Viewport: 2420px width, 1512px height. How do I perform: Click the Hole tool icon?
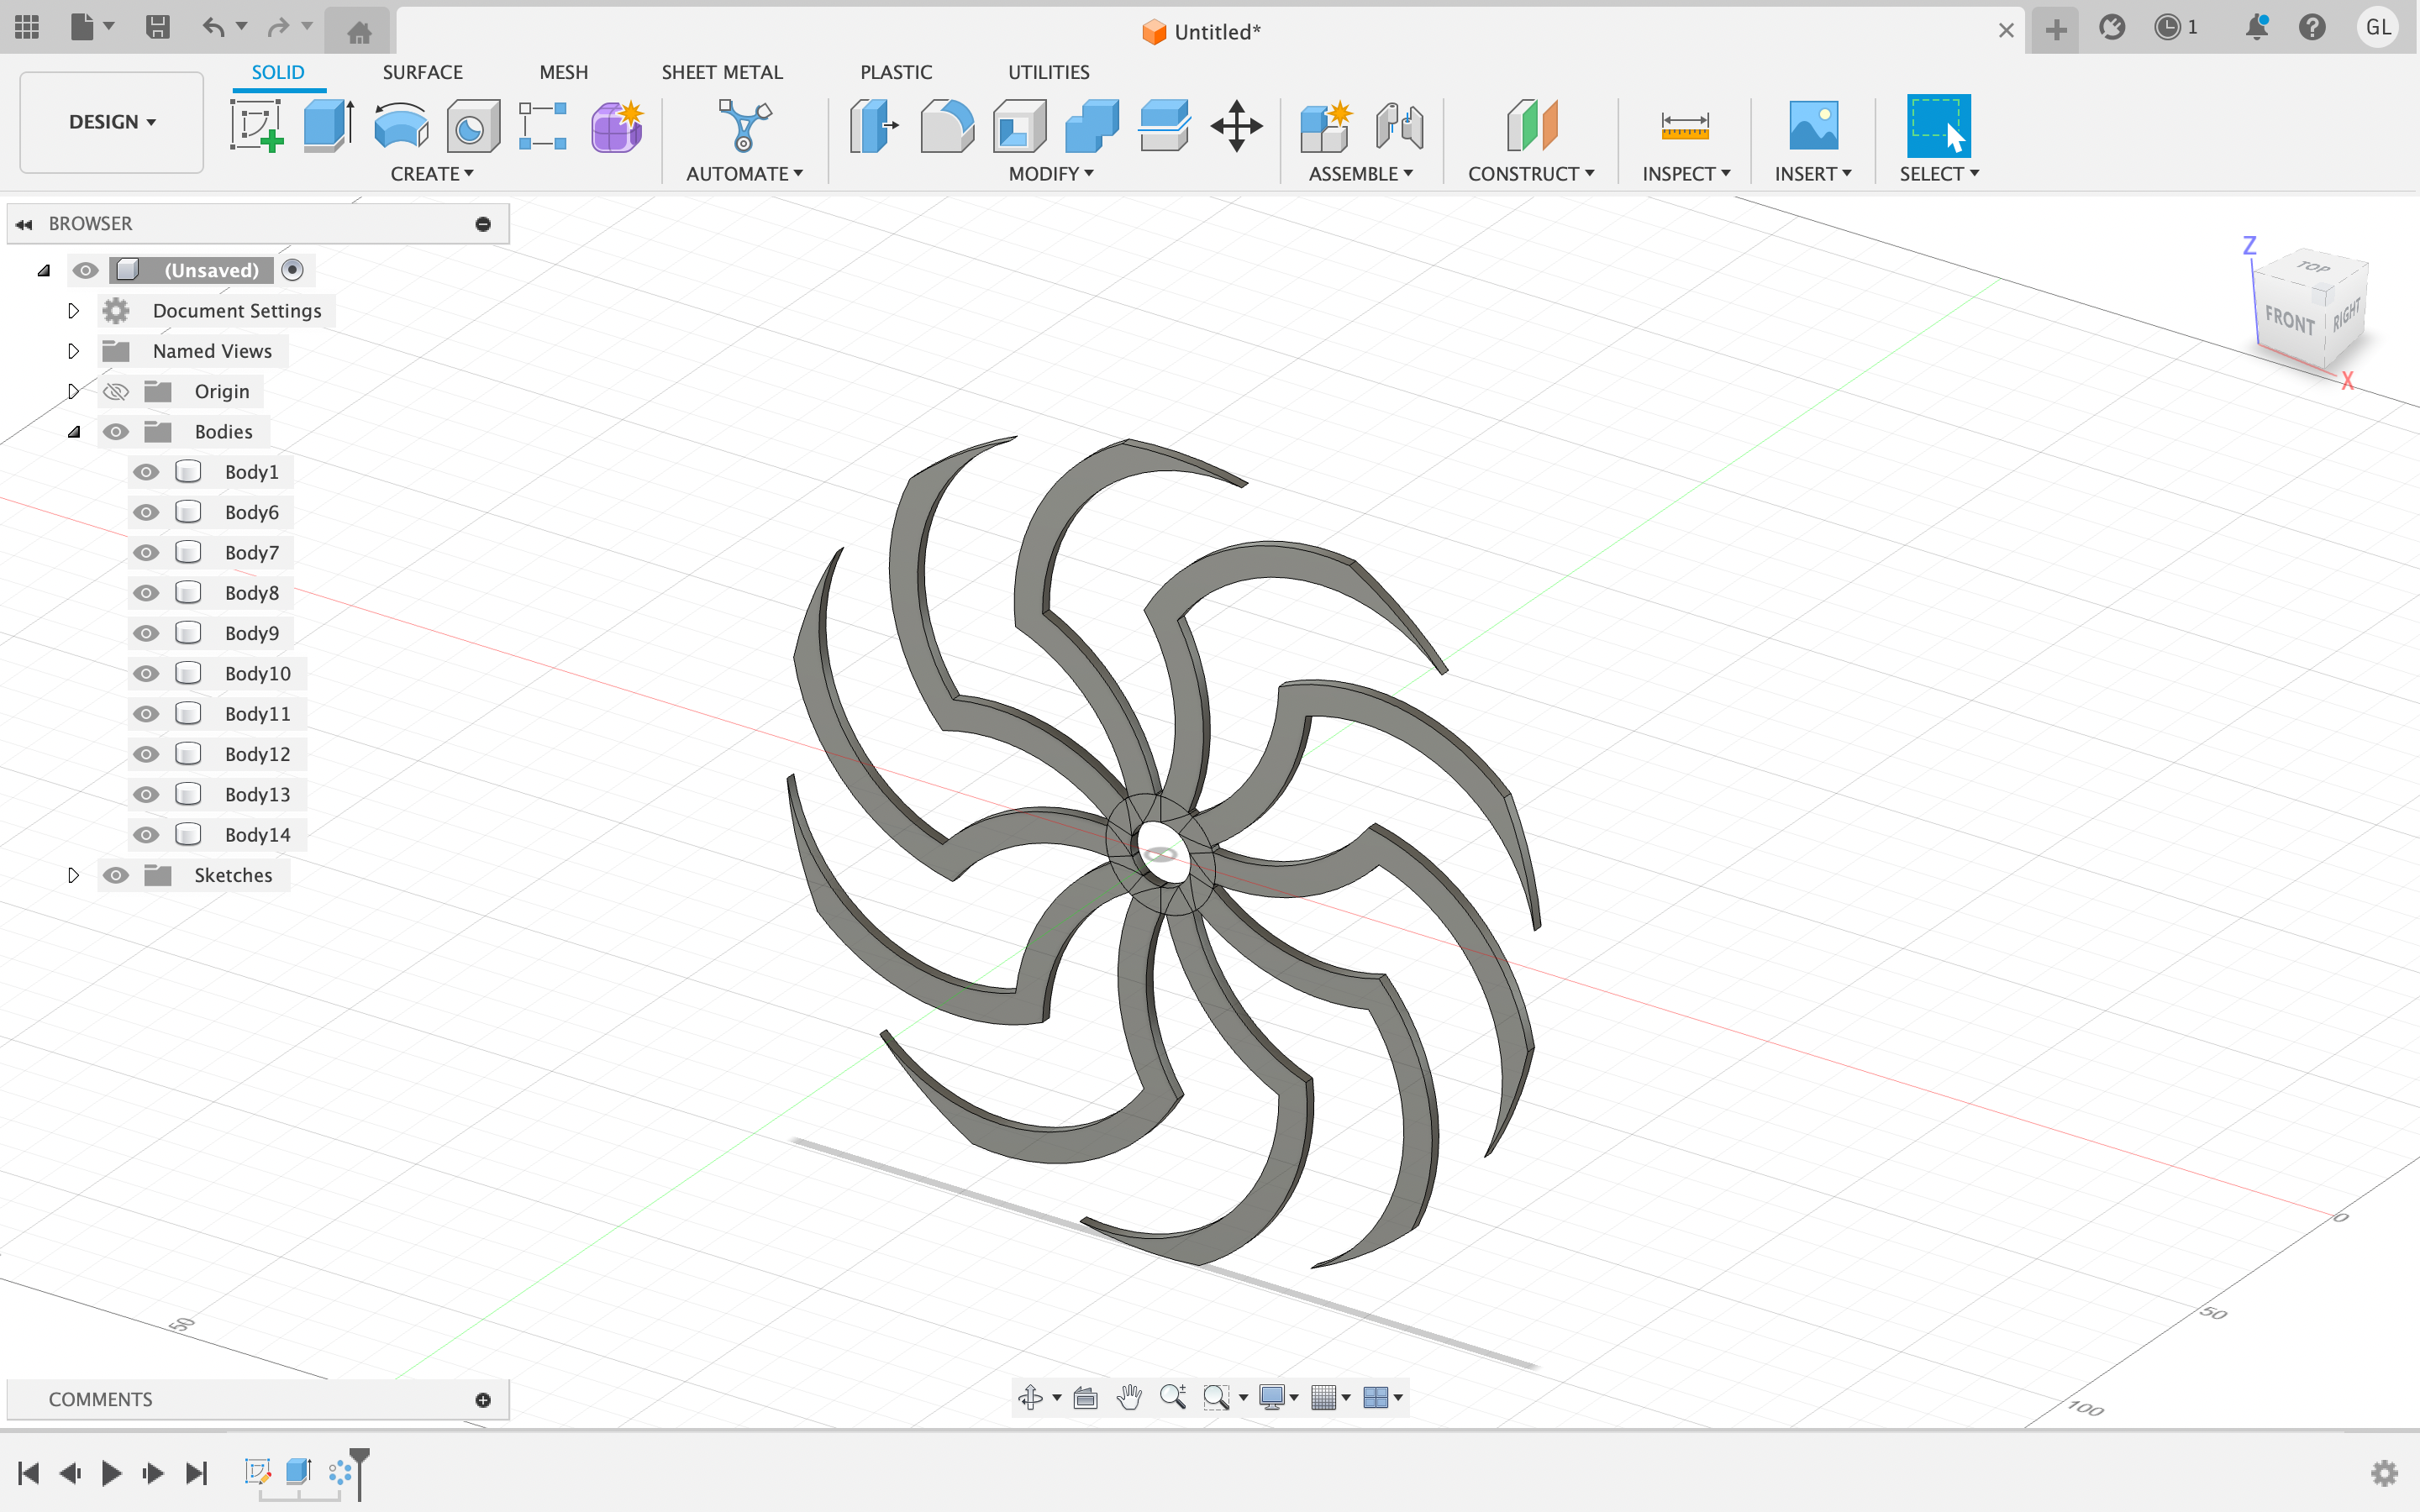(x=472, y=127)
